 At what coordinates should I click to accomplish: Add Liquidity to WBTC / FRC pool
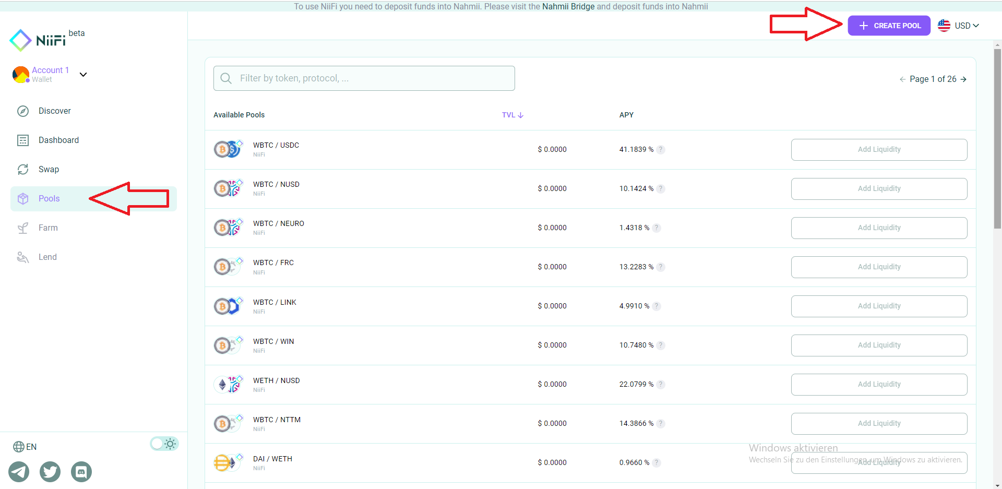(879, 267)
